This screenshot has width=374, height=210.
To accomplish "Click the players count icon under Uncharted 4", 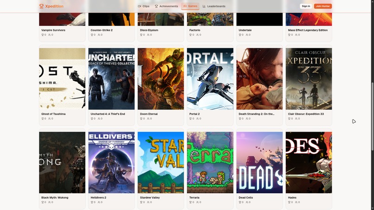I will click(99, 119).
